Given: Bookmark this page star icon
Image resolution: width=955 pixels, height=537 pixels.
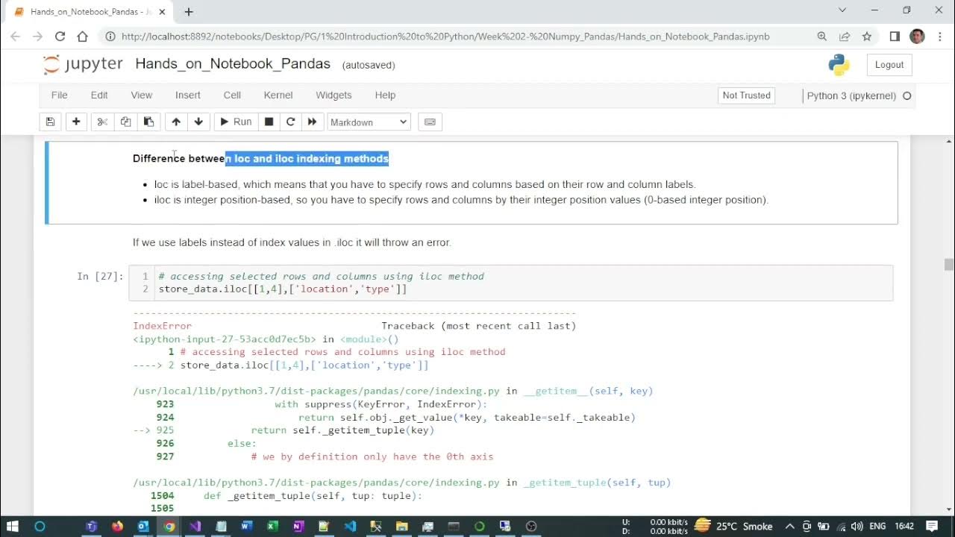Looking at the screenshot, I should point(867,36).
